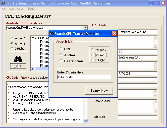Select the CPL search-by radio button
Viewport: 167px width, 128px height.
pyautogui.click(x=61, y=49)
